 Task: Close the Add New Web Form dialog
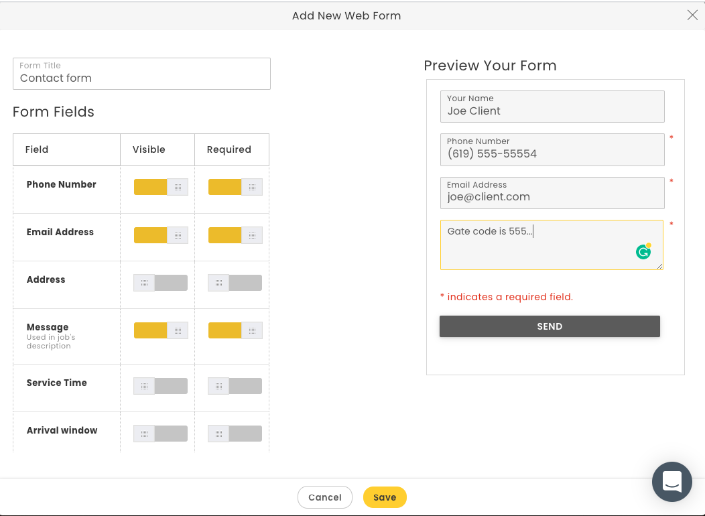(x=692, y=15)
